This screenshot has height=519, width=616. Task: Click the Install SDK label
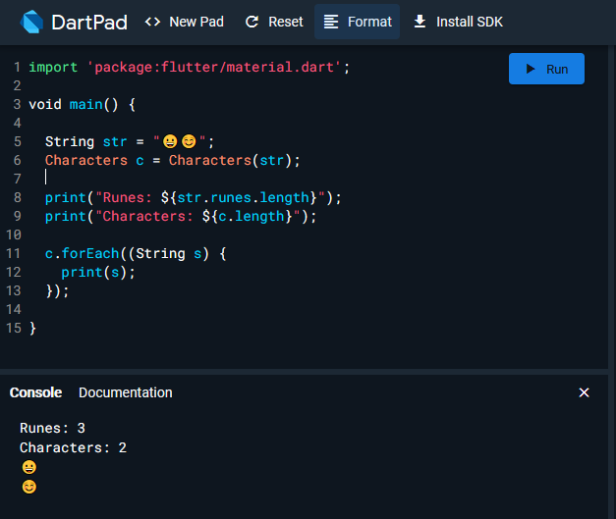click(469, 22)
